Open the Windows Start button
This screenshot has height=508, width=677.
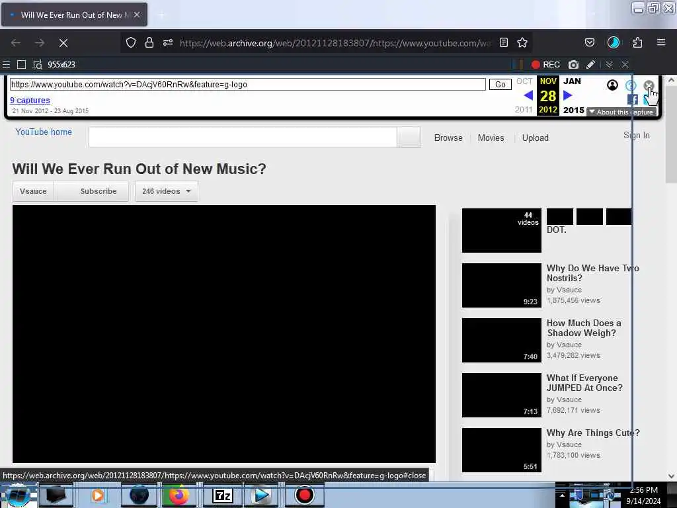(17, 495)
